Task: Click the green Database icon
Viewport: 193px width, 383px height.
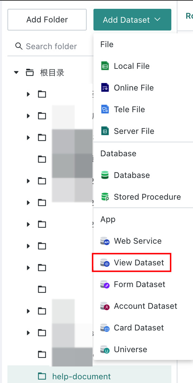Action: (x=105, y=175)
